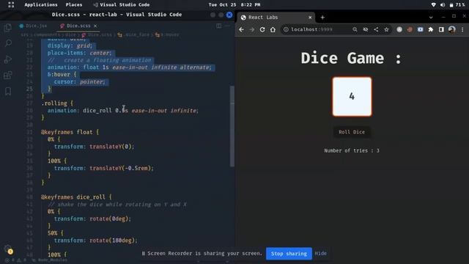469x264 pixels.
Task: Bookmark this tab with the star icon
Action: [x=386, y=29]
